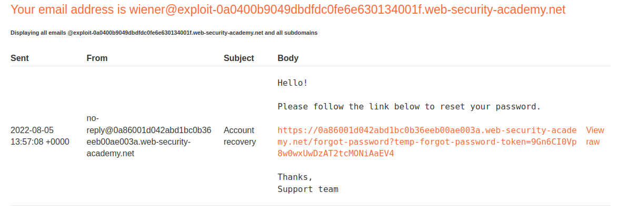
Task: Select the Subject column header
Action: point(238,58)
